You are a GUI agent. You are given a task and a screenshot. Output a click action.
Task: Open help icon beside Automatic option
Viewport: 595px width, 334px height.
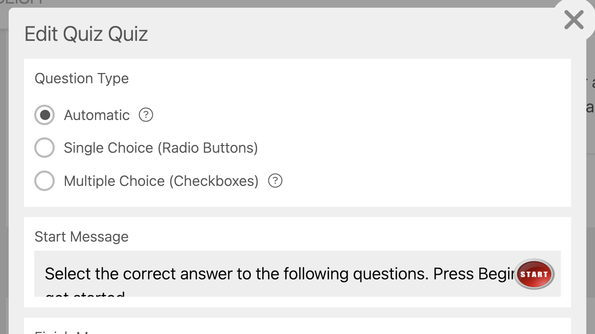146,115
